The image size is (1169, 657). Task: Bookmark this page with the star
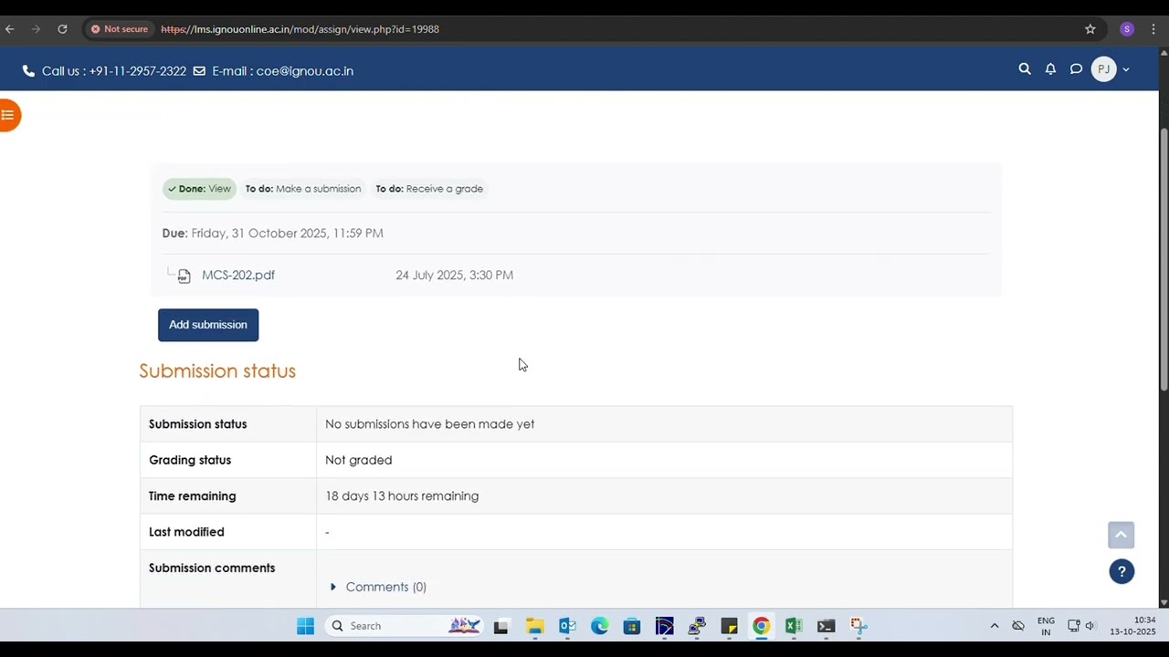(1090, 29)
